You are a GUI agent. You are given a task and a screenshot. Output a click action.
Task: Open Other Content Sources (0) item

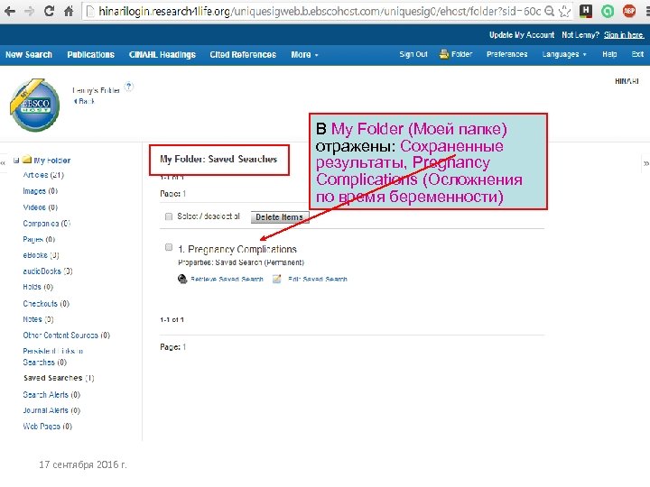tap(66, 335)
